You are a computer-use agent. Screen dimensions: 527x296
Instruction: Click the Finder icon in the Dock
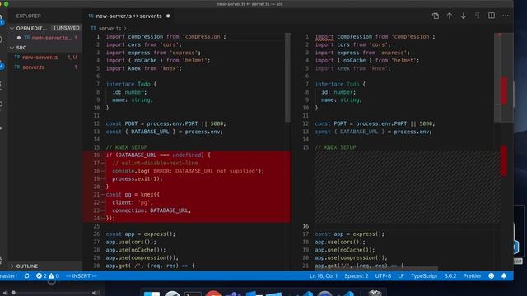152,294
